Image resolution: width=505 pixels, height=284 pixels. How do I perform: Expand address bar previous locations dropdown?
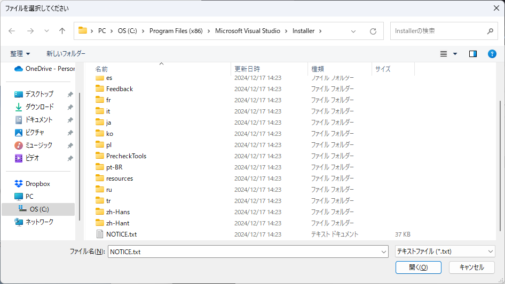353,31
